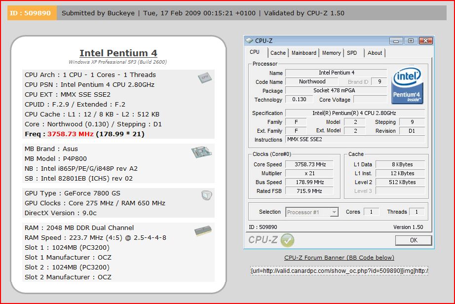
Task: Click the Technology value 0.130
Action: click(299, 100)
